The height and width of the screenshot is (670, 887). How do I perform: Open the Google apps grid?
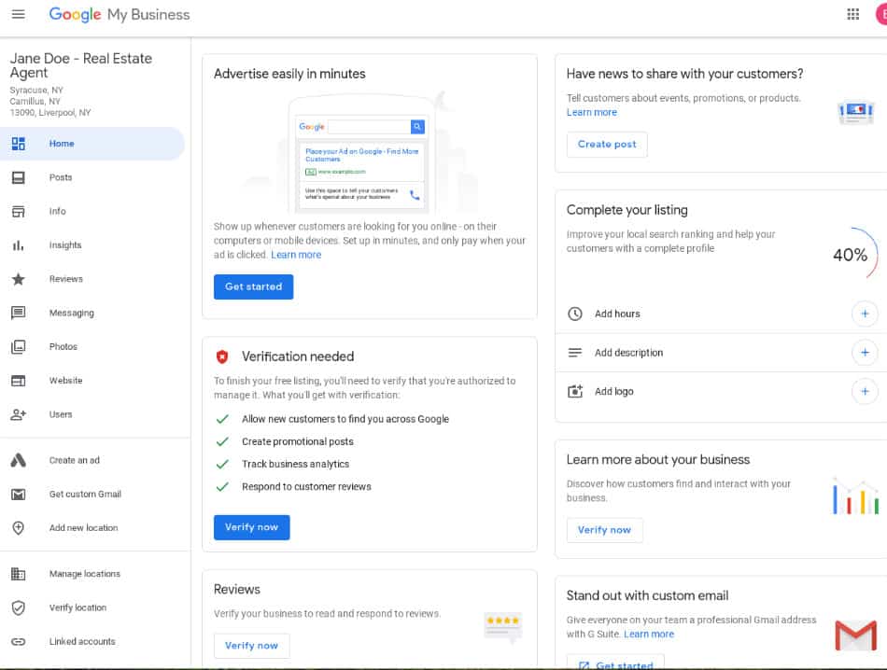coord(852,14)
